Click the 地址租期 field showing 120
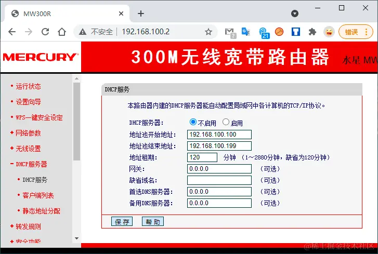378x254 pixels. (x=202, y=157)
